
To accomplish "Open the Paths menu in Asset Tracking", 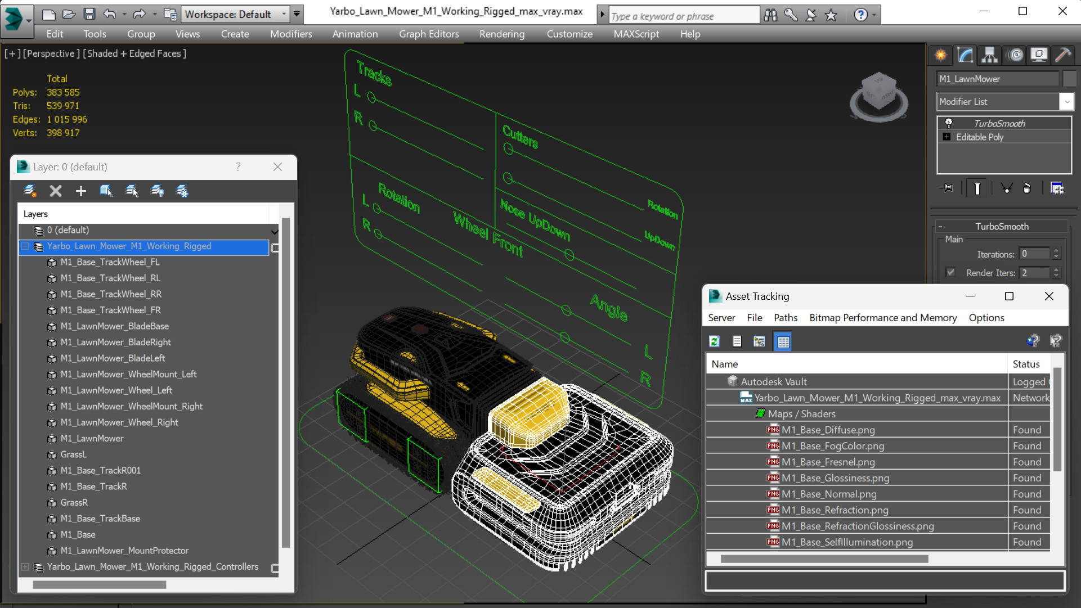I will (x=784, y=318).
